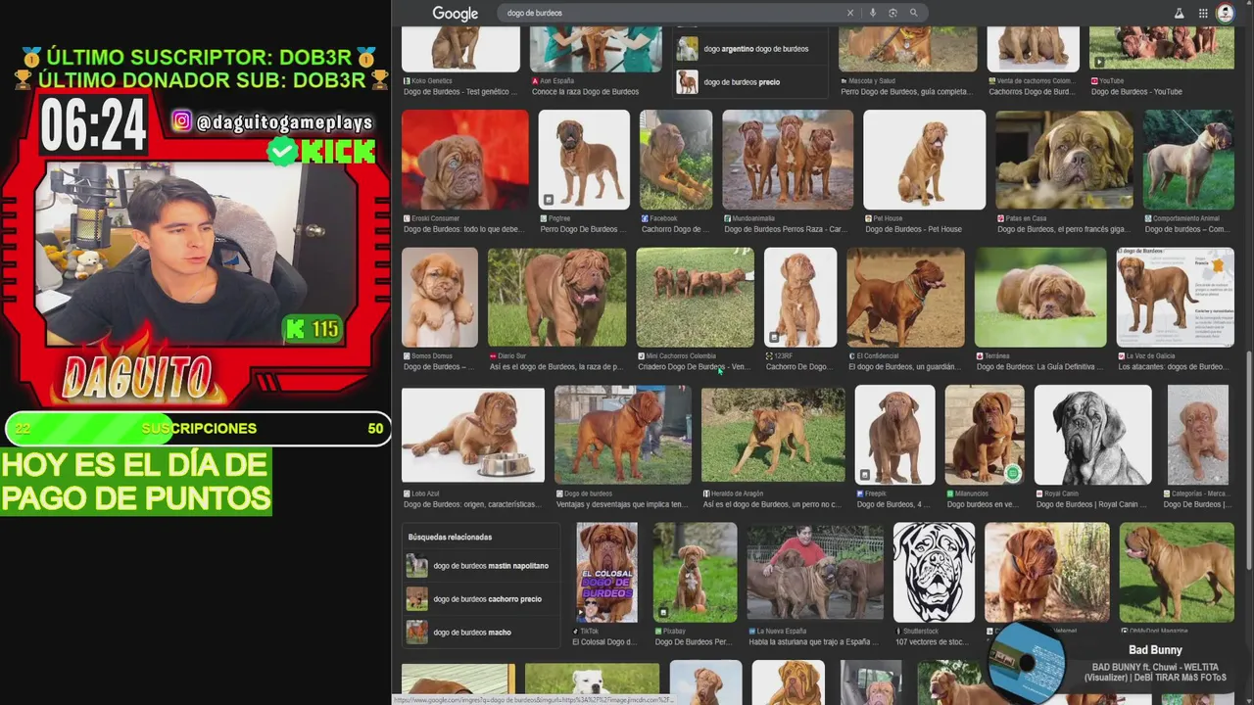Open the Heraldo de Aragón dog on grass image
This screenshot has width=1254, height=705.
point(773,435)
